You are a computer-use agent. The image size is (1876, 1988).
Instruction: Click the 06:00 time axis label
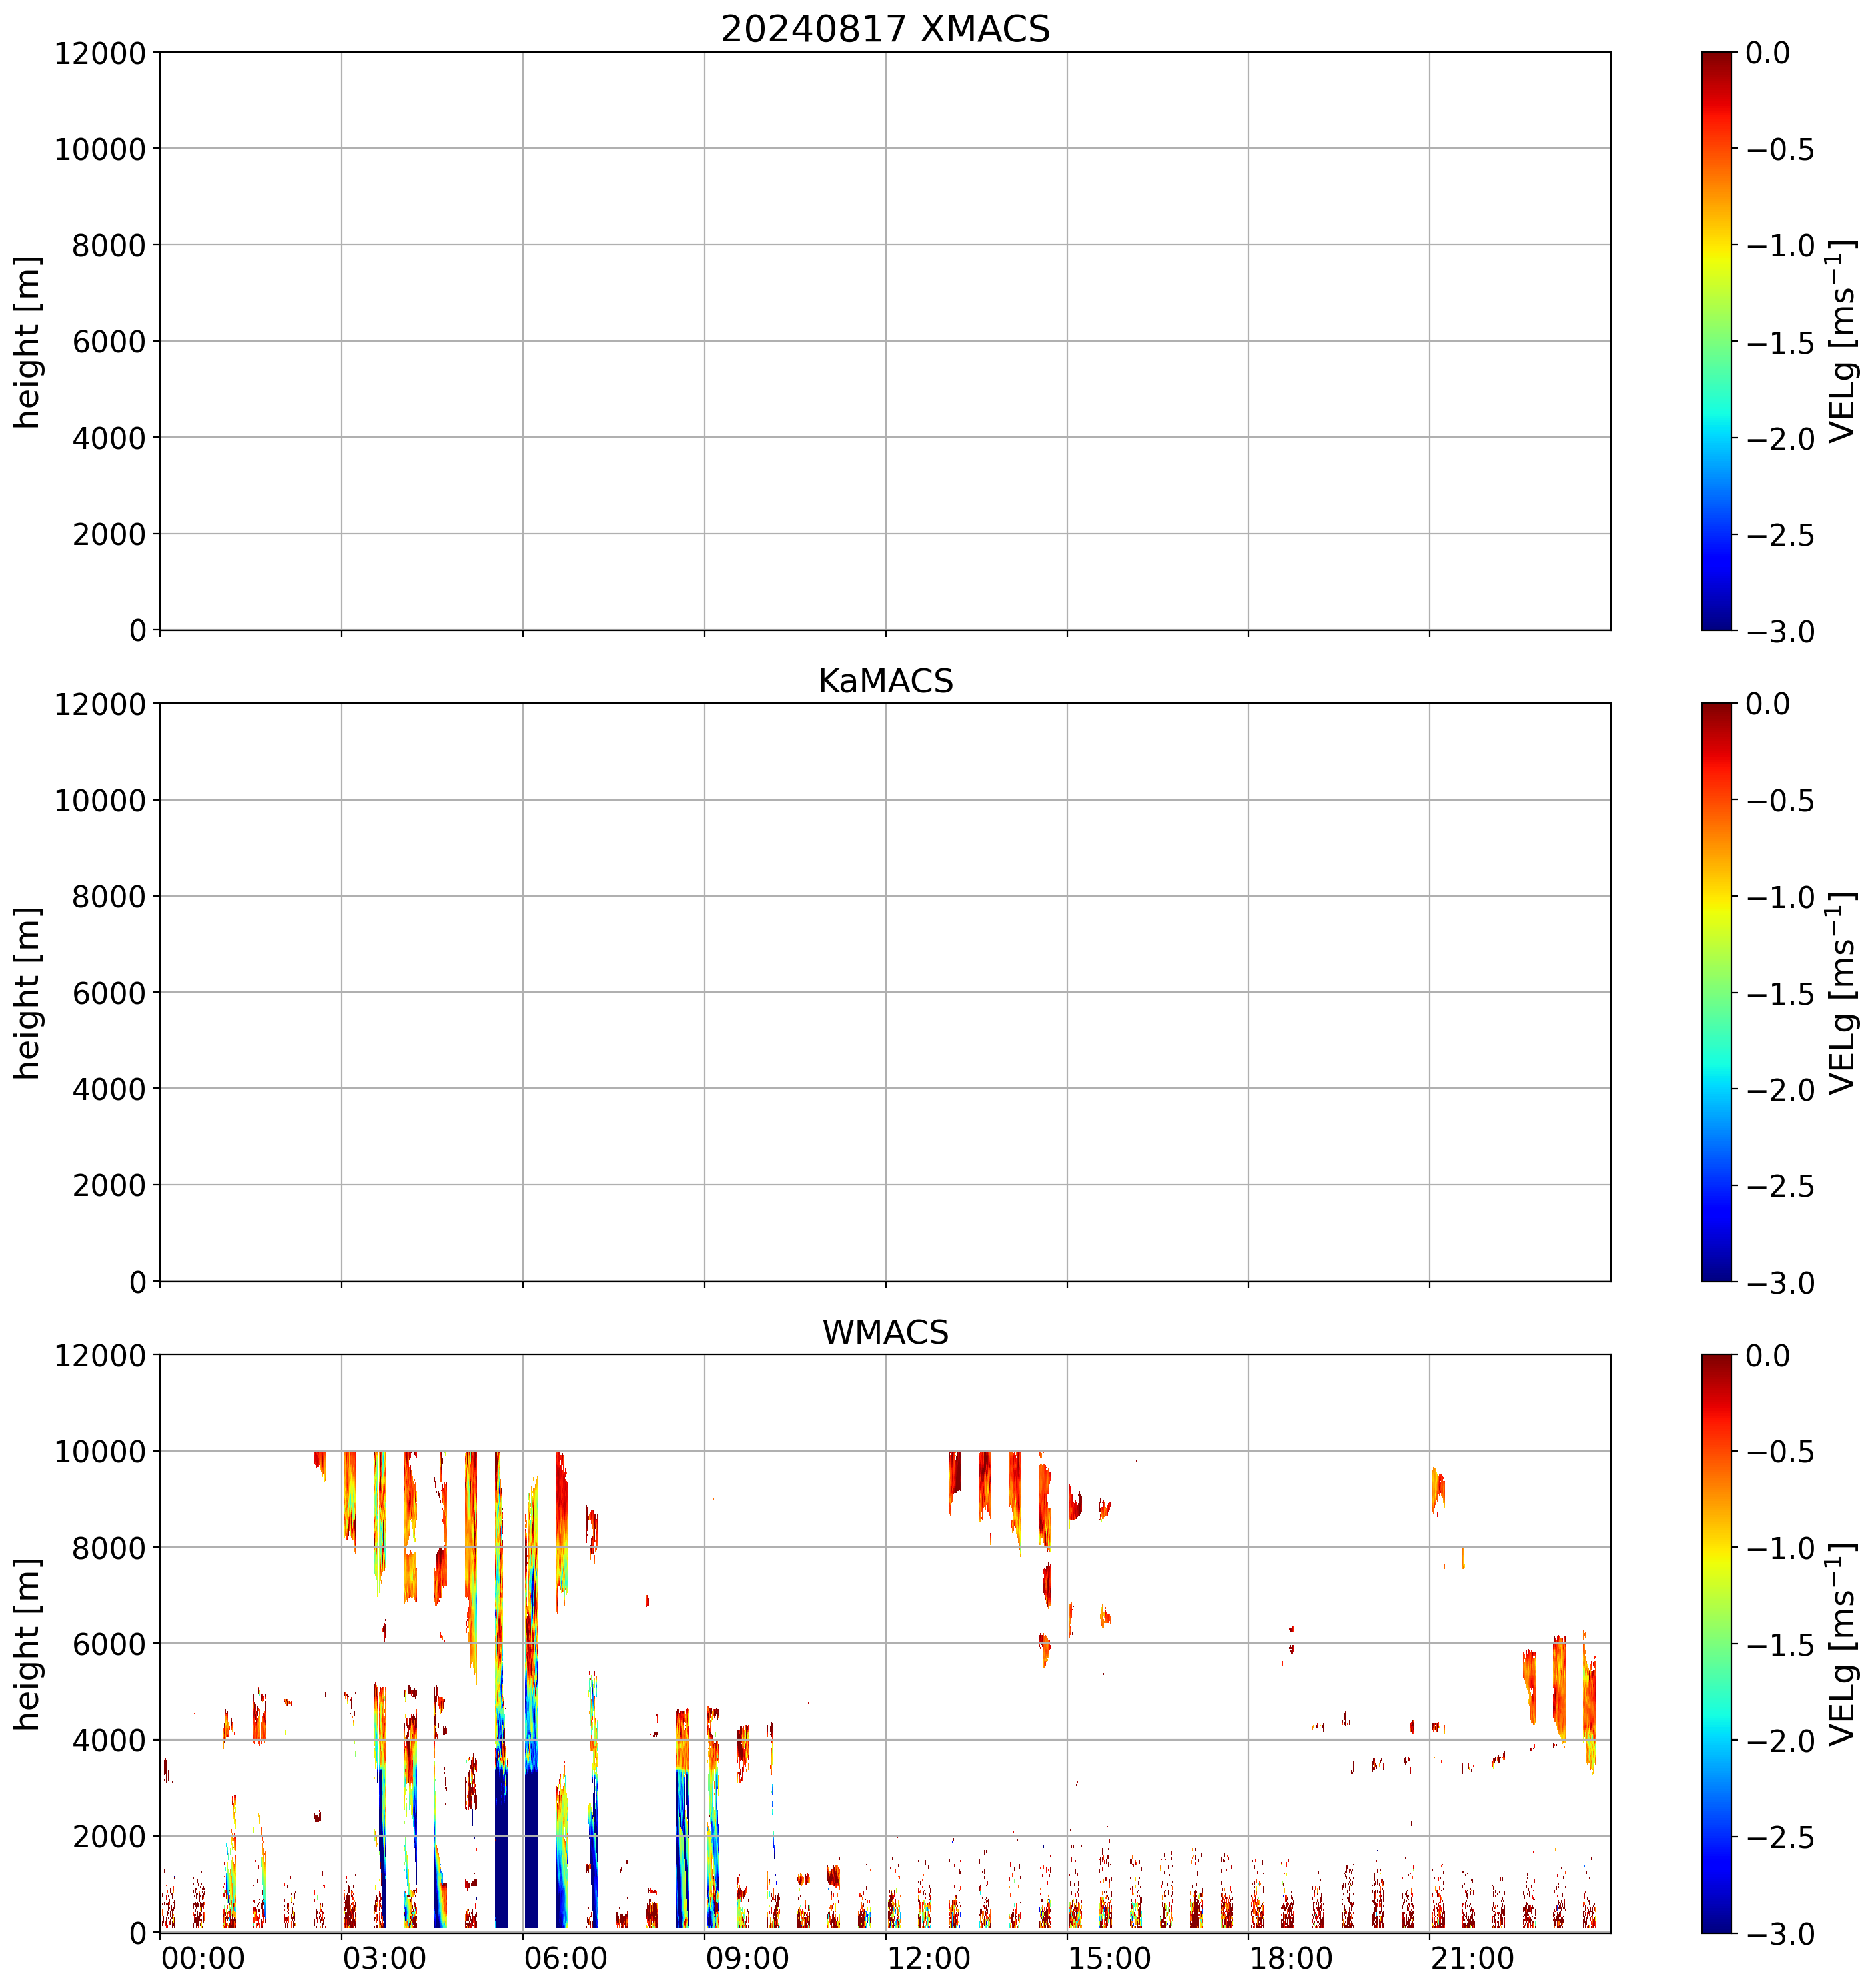[566, 1958]
